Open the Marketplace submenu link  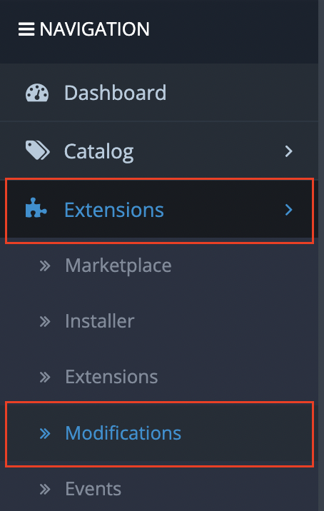(x=118, y=266)
